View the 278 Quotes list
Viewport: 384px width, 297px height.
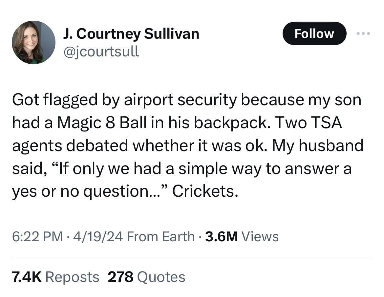(x=146, y=277)
